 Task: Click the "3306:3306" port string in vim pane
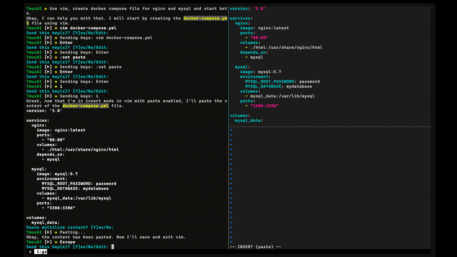pyautogui.click(x=264, y=106)
